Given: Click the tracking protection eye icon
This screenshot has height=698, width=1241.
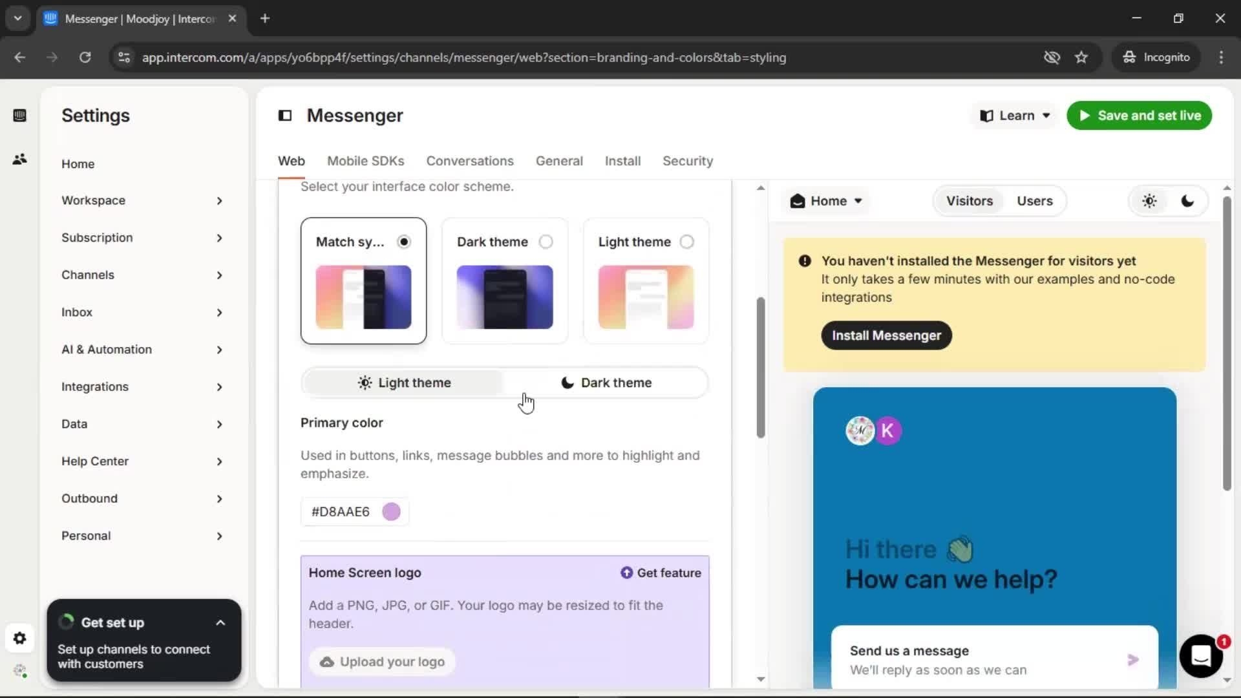Looking at the screenshot, I should 1052,58.
